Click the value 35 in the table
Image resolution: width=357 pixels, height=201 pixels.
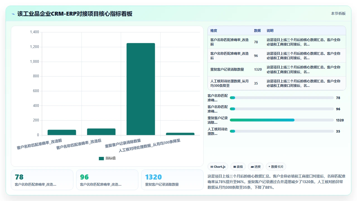(256, 83)
